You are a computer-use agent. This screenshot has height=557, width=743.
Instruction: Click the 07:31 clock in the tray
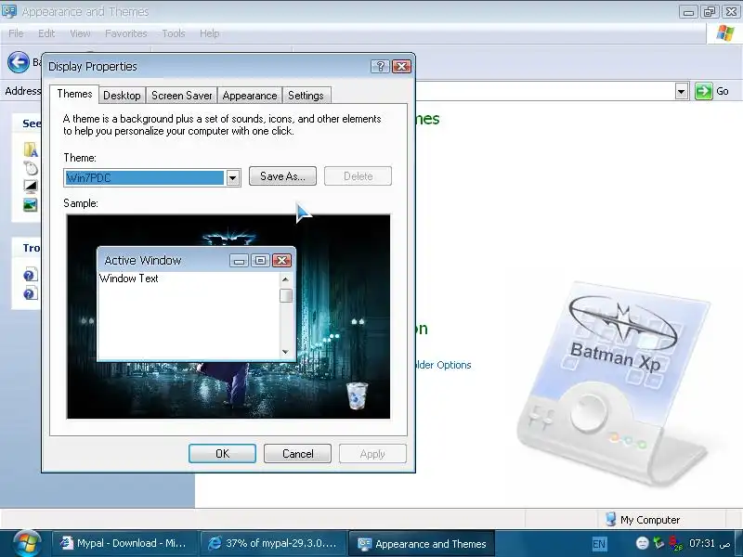[710, 543]
